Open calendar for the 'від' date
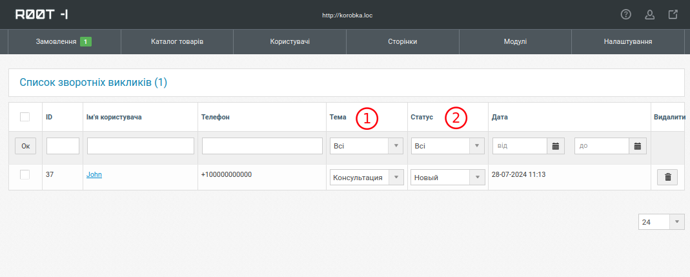 click(x=555, y=146)
